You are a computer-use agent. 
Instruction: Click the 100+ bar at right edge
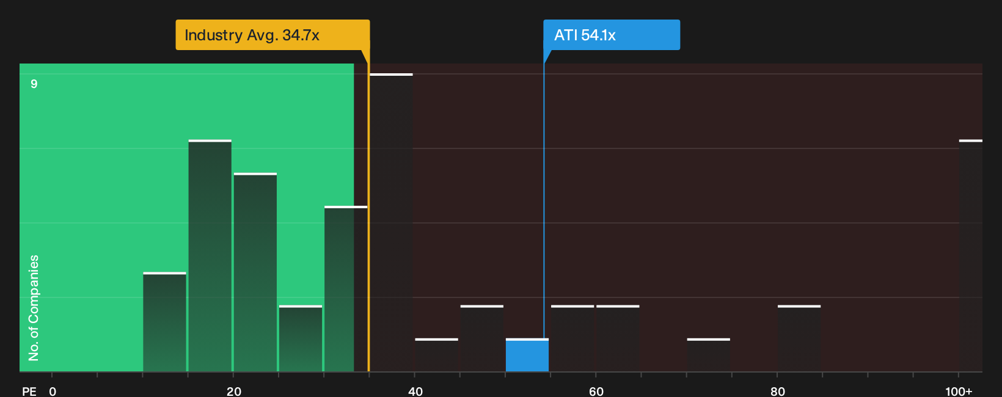pos(971,256)
